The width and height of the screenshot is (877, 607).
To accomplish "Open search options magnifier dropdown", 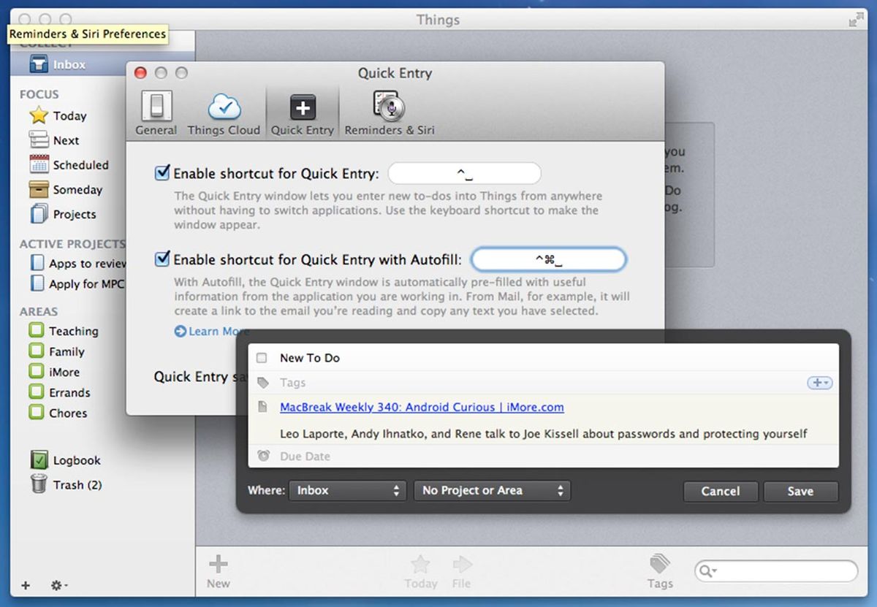I will (707, 571).
